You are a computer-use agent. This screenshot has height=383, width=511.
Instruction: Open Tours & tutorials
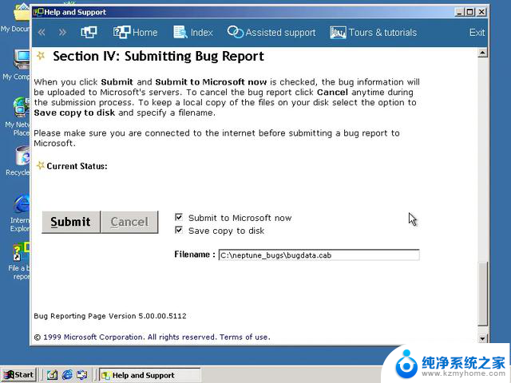pos(374,32)
